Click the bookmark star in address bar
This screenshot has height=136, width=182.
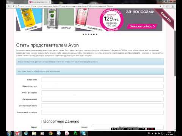point(160,6)
